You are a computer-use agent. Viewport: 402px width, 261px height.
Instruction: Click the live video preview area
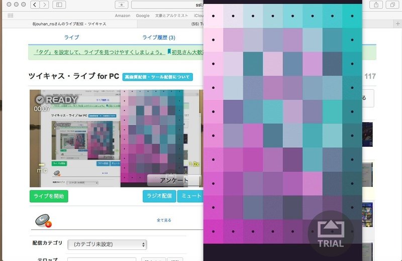[x=116, y=138]
